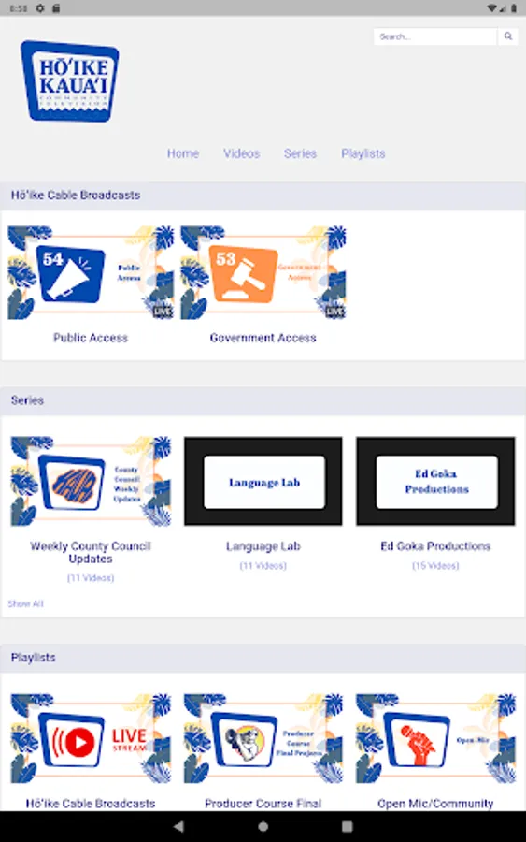Select the Playlists tab
Viewport: 526px width, 842px height.
pyautogui.click(x=363, y=153)
